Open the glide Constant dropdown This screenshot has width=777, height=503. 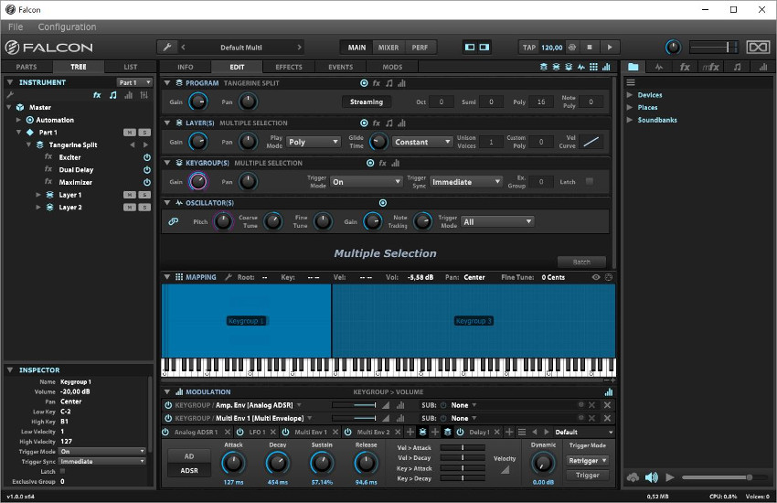pos(422,142)
